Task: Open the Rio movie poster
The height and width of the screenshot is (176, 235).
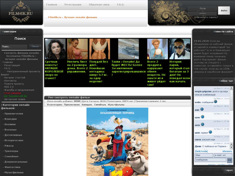Action: [x=117, y=142]
